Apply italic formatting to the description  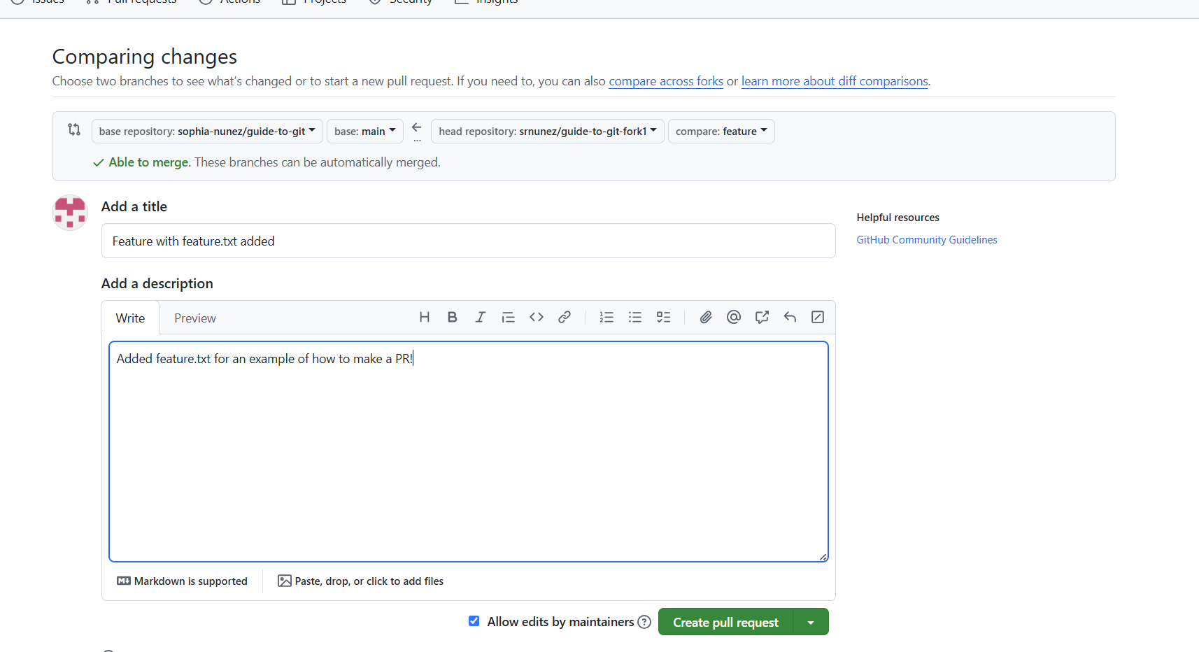point(480,317)
